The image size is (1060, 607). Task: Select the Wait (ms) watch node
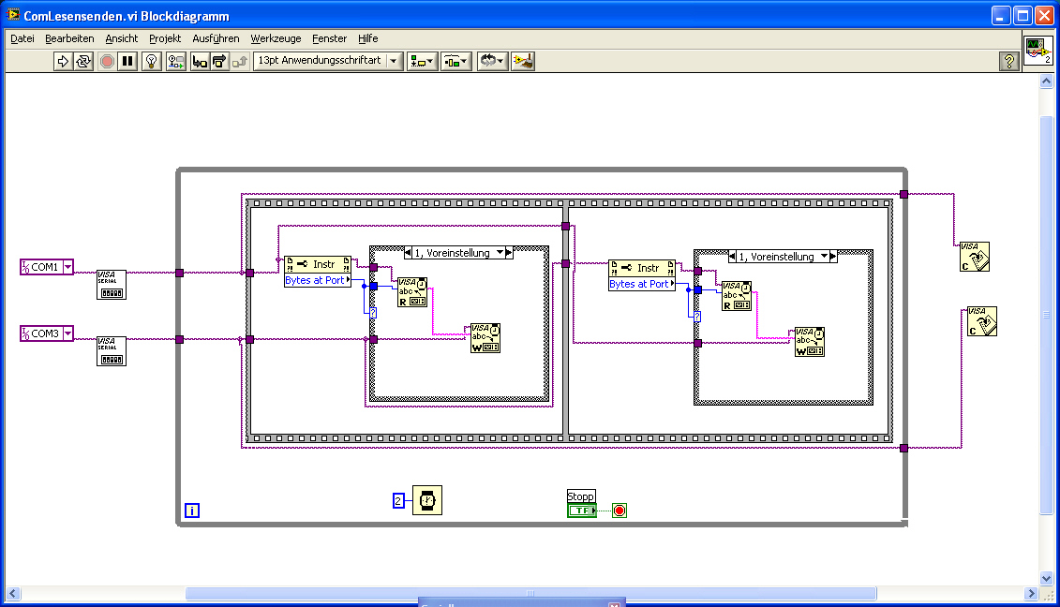click(x=427, y=500)
